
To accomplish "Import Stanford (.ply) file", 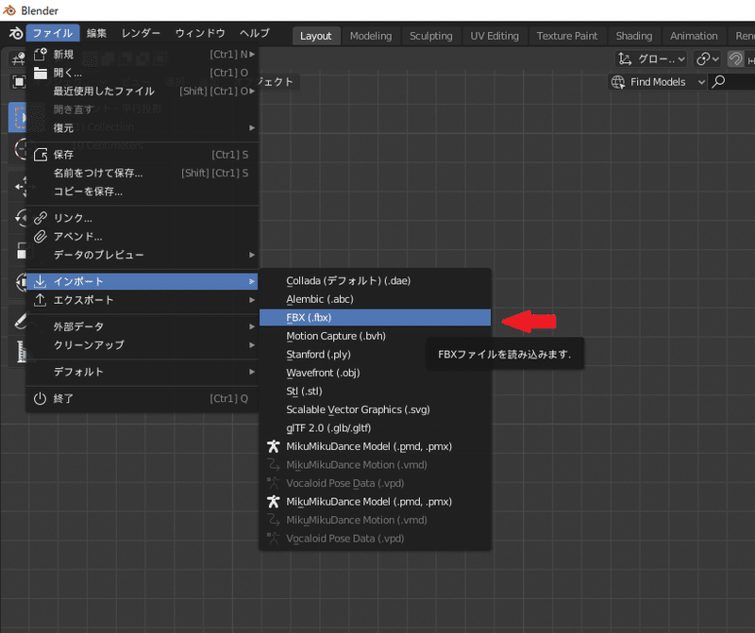I will coord(375,355).
